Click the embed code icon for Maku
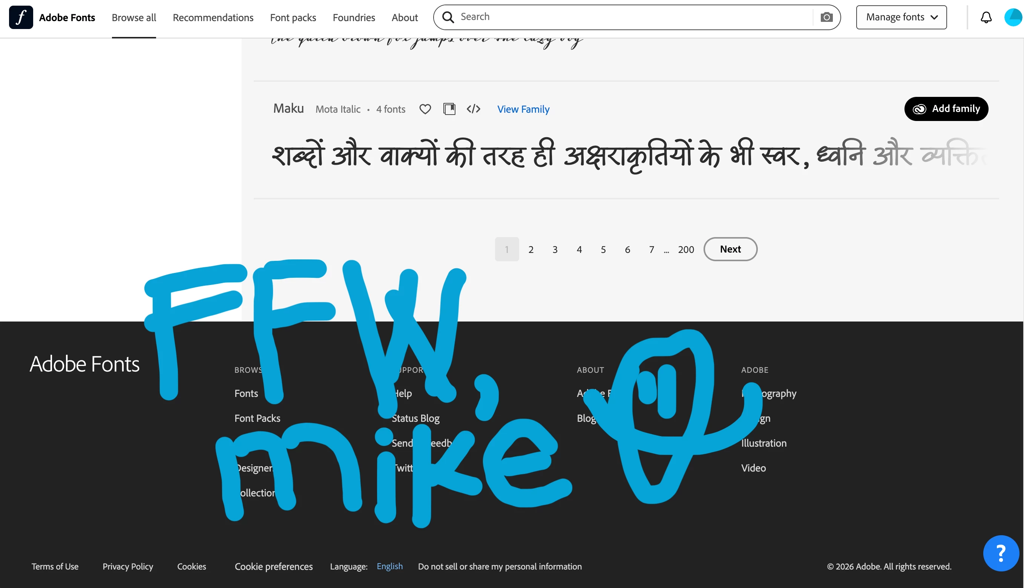Image resolution: width=1024 pixels, height=588 pixels. tap(474, 109)
